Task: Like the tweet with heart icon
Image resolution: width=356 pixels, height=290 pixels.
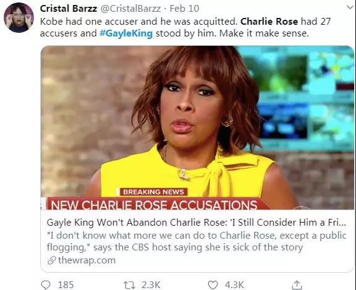Action: click(213, 285)
